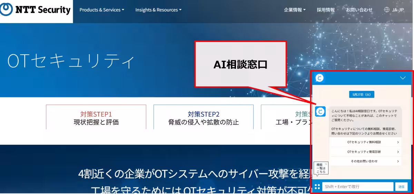Open お問い合わせ in the top navigation
Image resolution: width=414 pixels, height=194 pixels.
[x=359, y=10]
